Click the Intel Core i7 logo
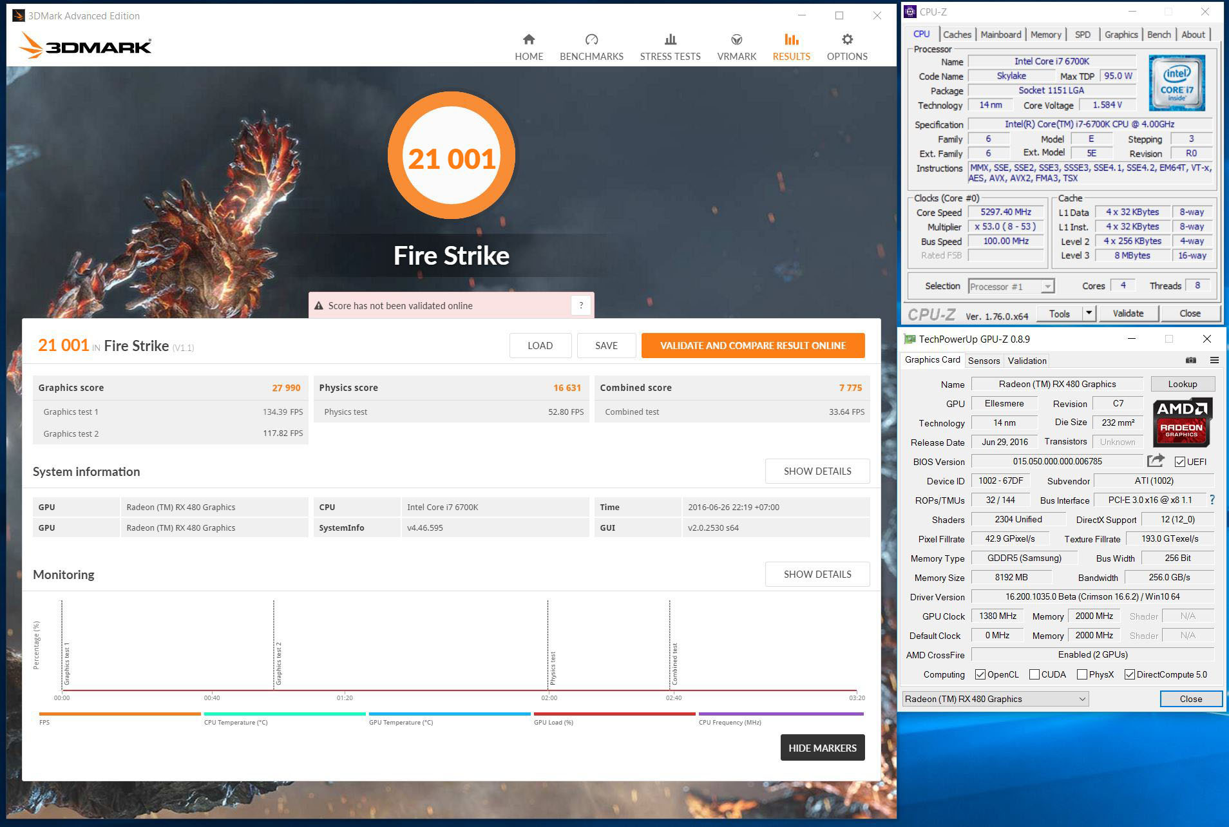 pos(1177,82)
